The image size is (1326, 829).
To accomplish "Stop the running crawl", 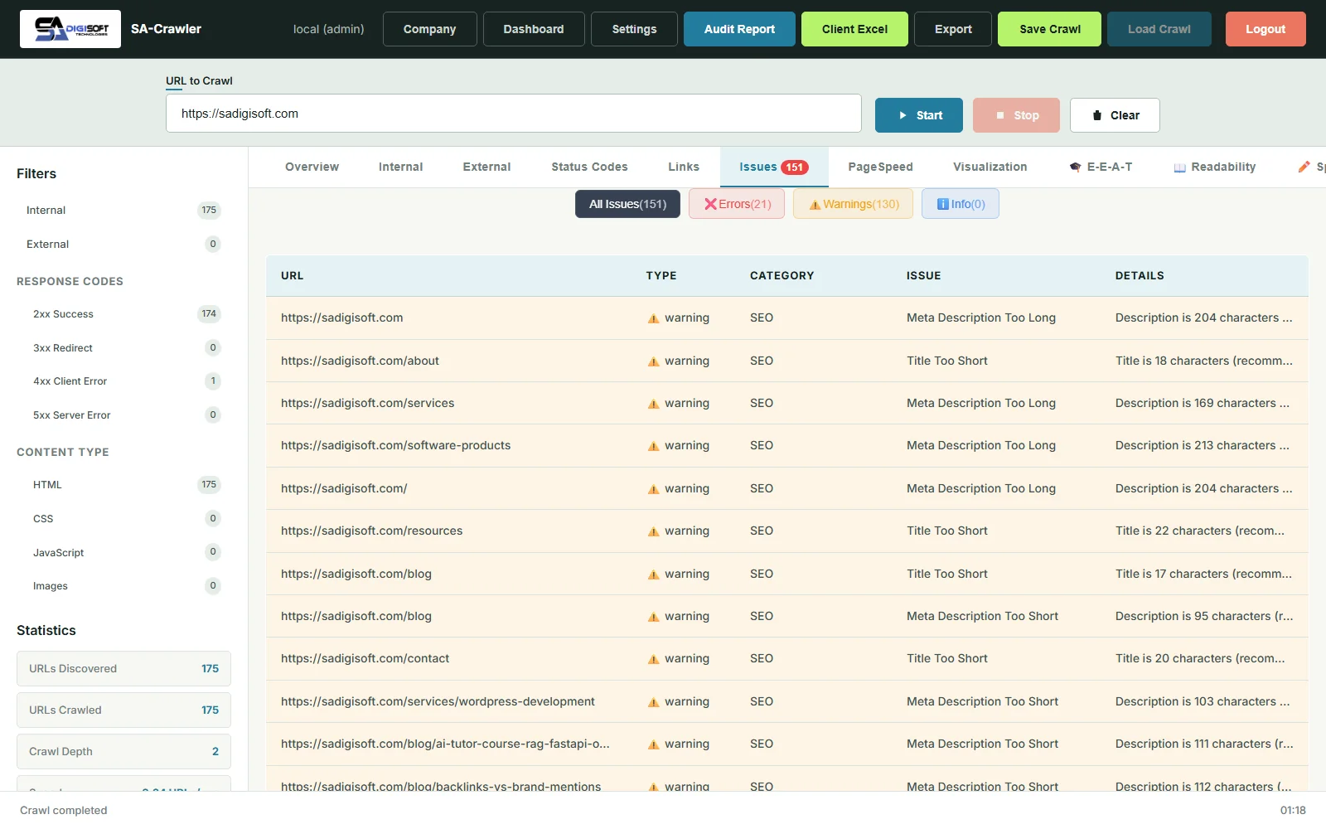I will click(x=1016, y=115).
